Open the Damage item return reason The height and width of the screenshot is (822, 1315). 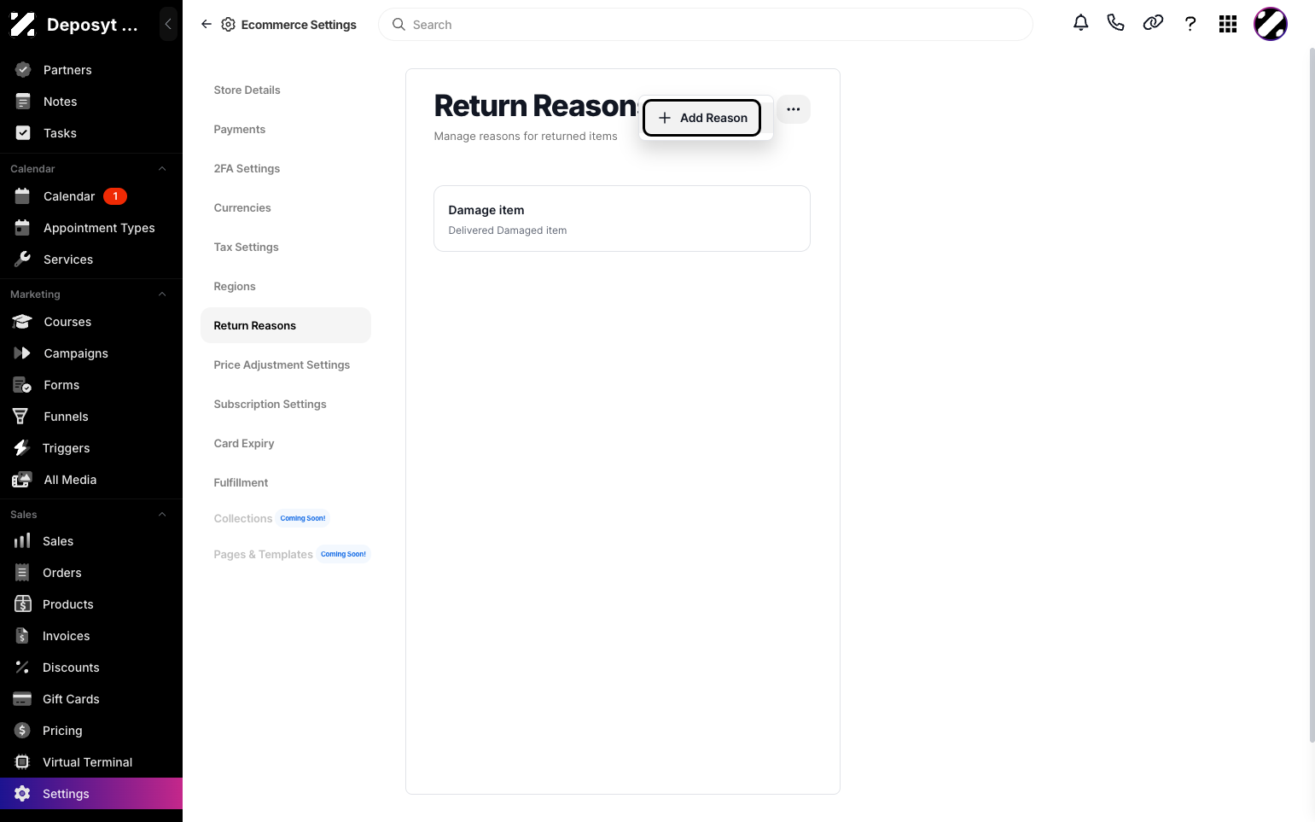pos(622,219)
